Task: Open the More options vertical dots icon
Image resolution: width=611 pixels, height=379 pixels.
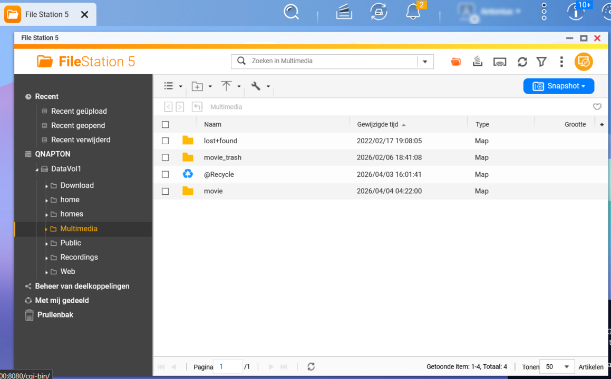Action: [x=561, y=62]
